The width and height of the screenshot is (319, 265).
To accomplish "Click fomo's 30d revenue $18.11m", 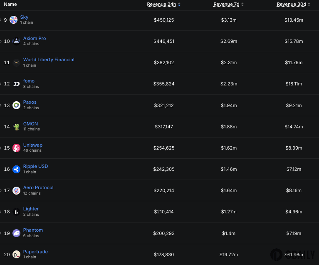I will (294, 84).
